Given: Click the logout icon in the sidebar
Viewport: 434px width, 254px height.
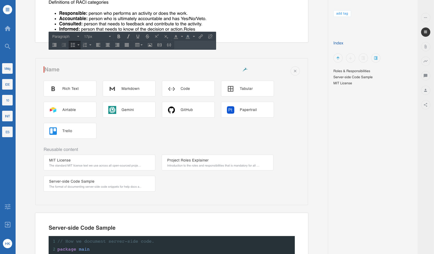Looking at the screenshot, I should click(8, 225).
